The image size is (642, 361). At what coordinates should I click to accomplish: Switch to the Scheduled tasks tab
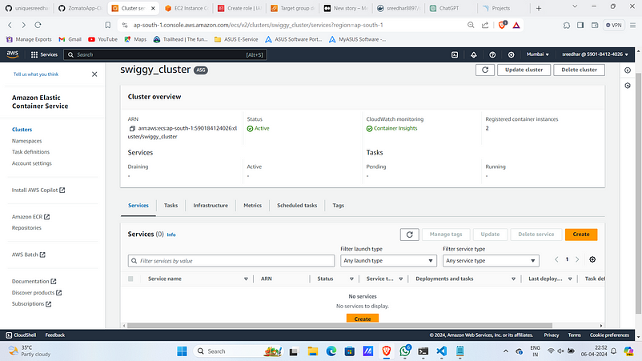(x=297, y=206)
